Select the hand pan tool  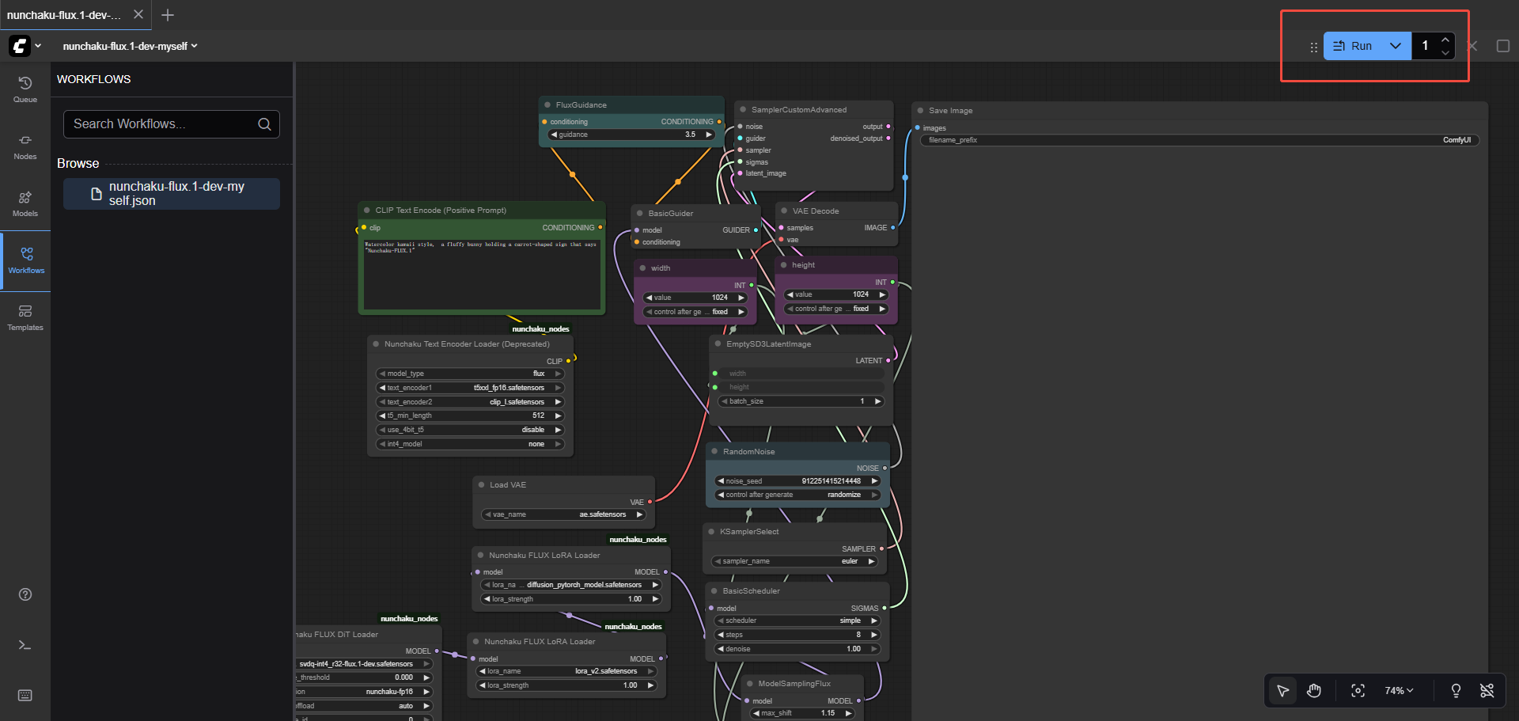1314,691
